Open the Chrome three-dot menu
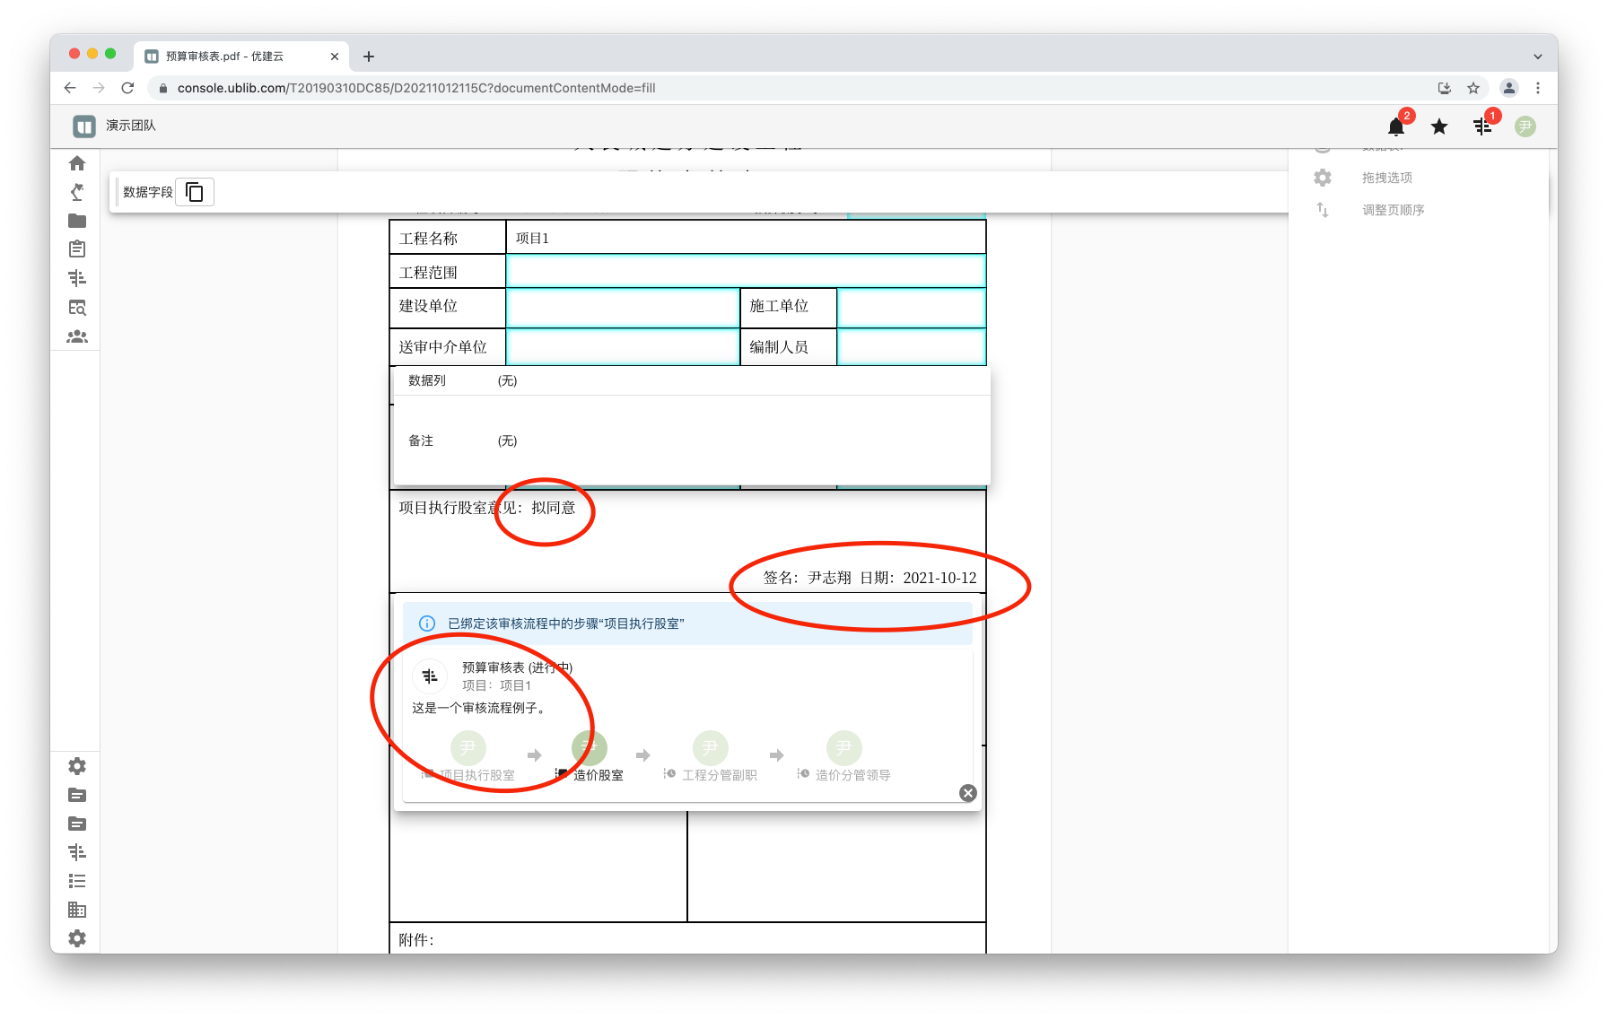 click(x=1538, y=88)
